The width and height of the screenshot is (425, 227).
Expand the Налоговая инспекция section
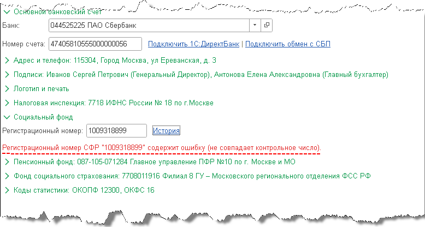(x=109, y=103)
